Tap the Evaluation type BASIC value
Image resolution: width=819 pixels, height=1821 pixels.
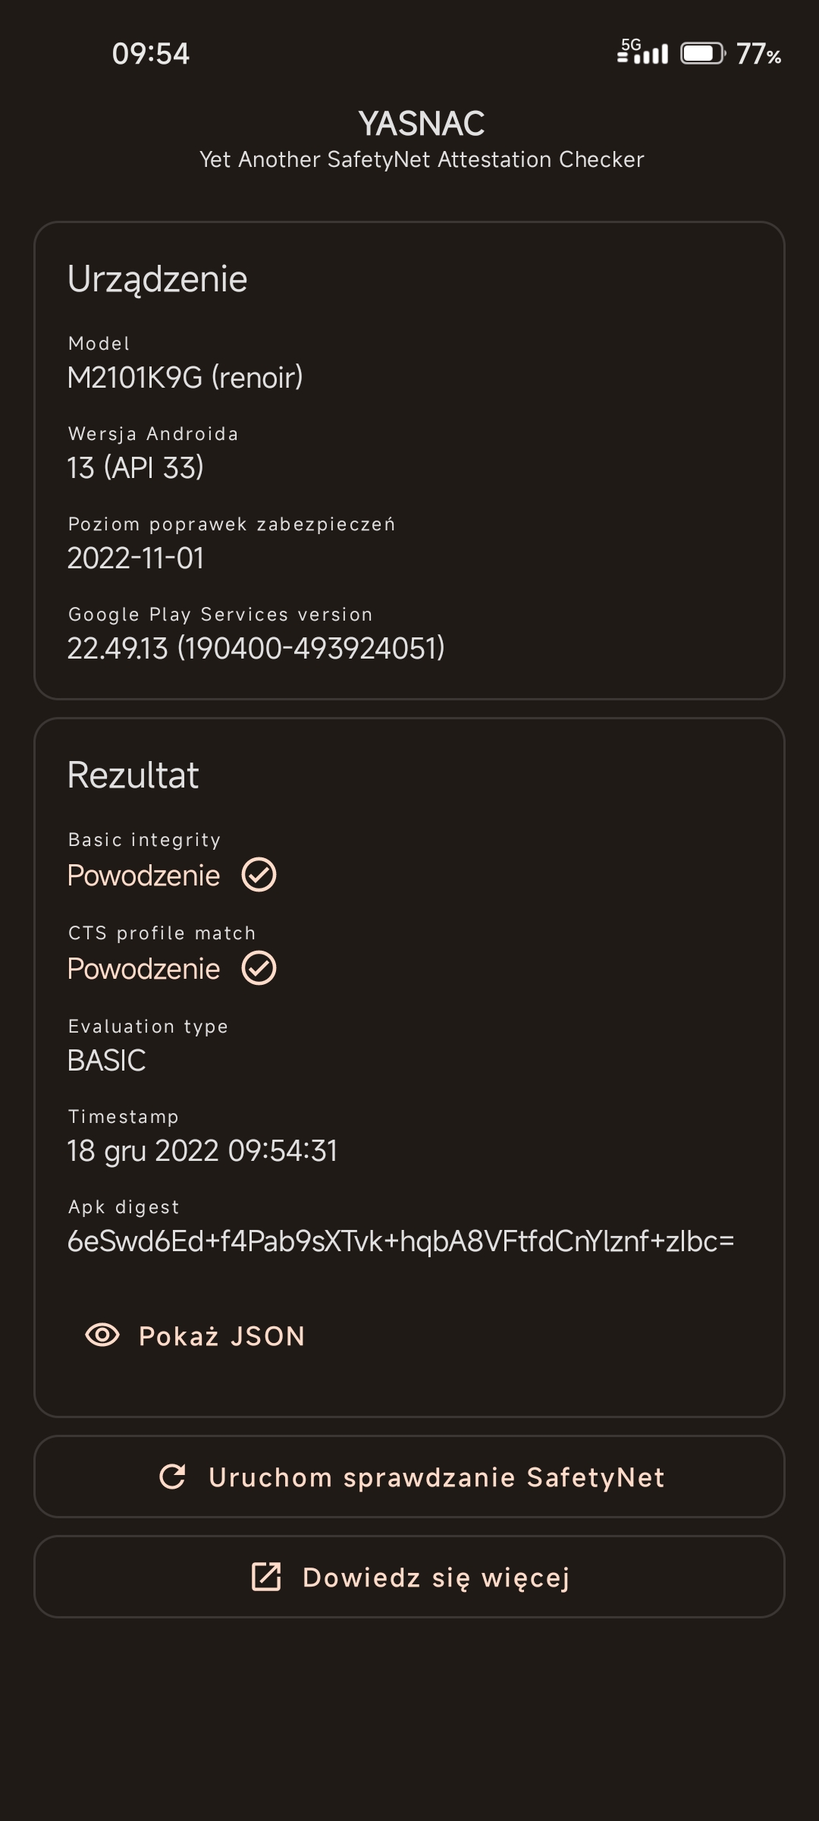pyautogui.click(x=106, y=1060)
